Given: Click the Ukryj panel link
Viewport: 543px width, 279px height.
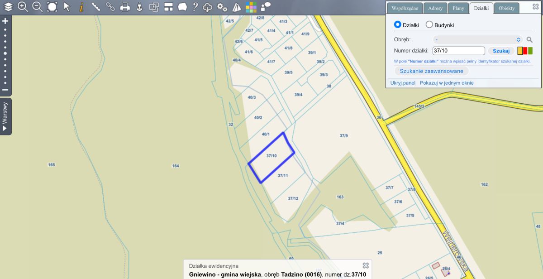Looking at the screenshot, I should pyautogui.click(x=403, y=83).
